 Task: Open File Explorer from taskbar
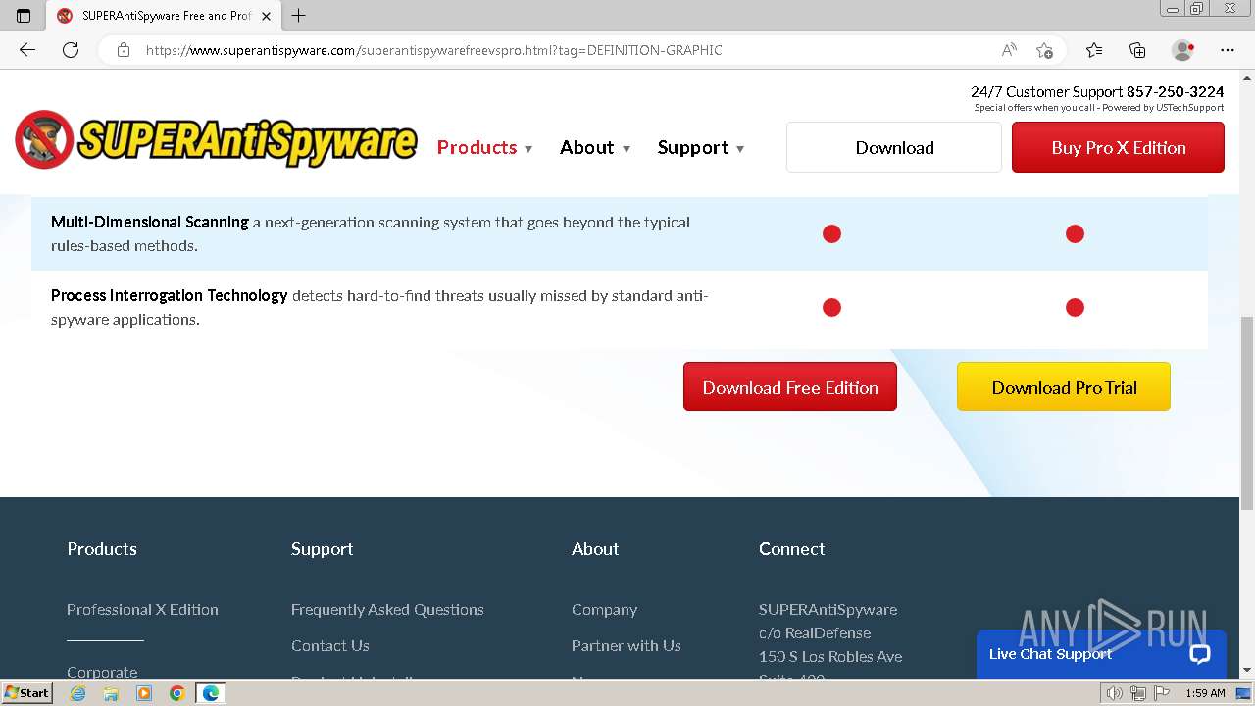pos(111,693)
